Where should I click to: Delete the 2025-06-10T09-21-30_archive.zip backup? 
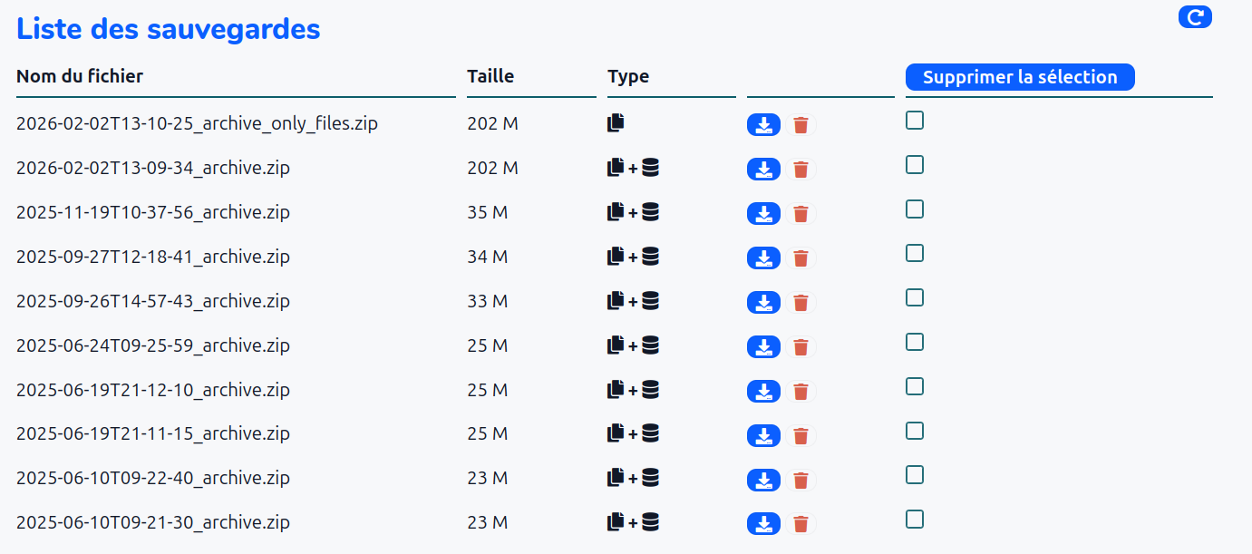(801, 524)
